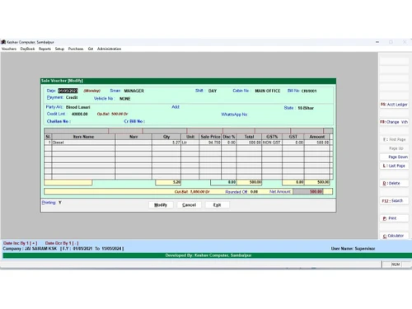Go to First Page

coord(394,139)
